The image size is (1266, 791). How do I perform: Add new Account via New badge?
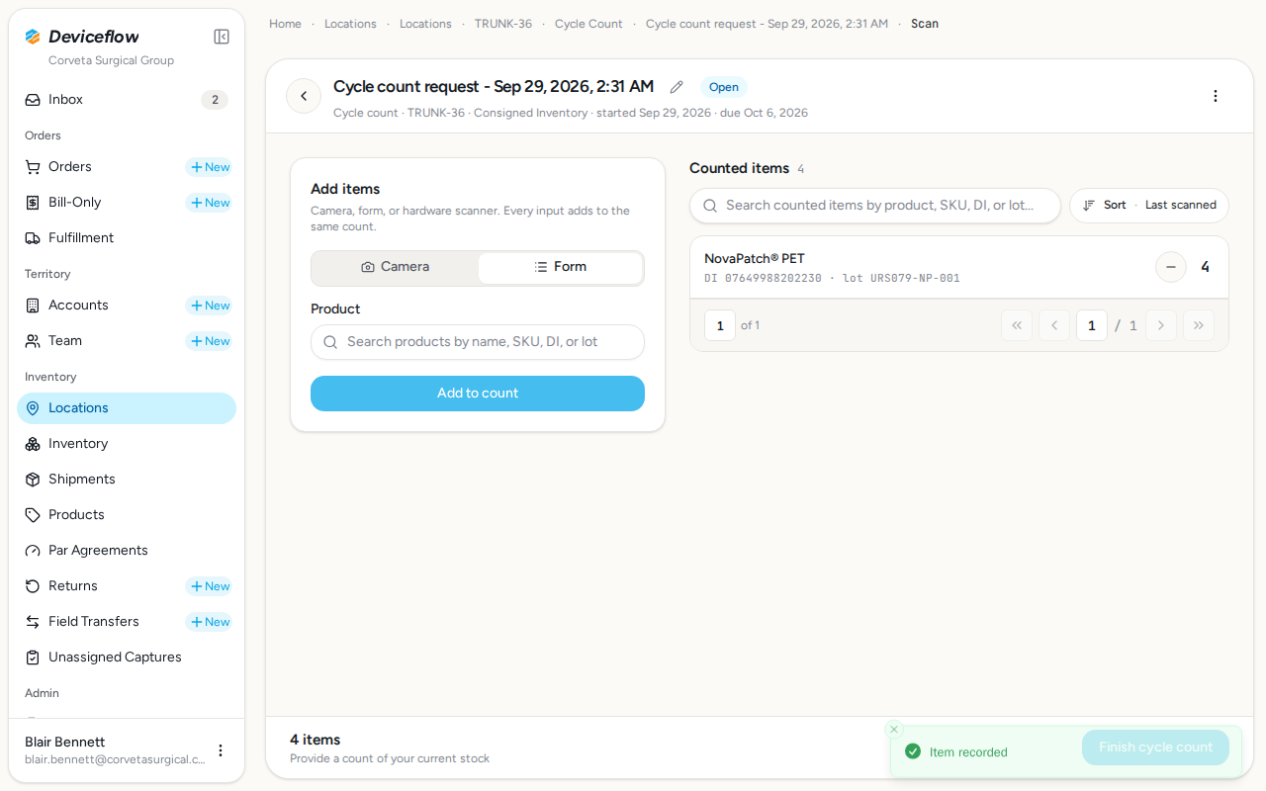coord(210,306)
